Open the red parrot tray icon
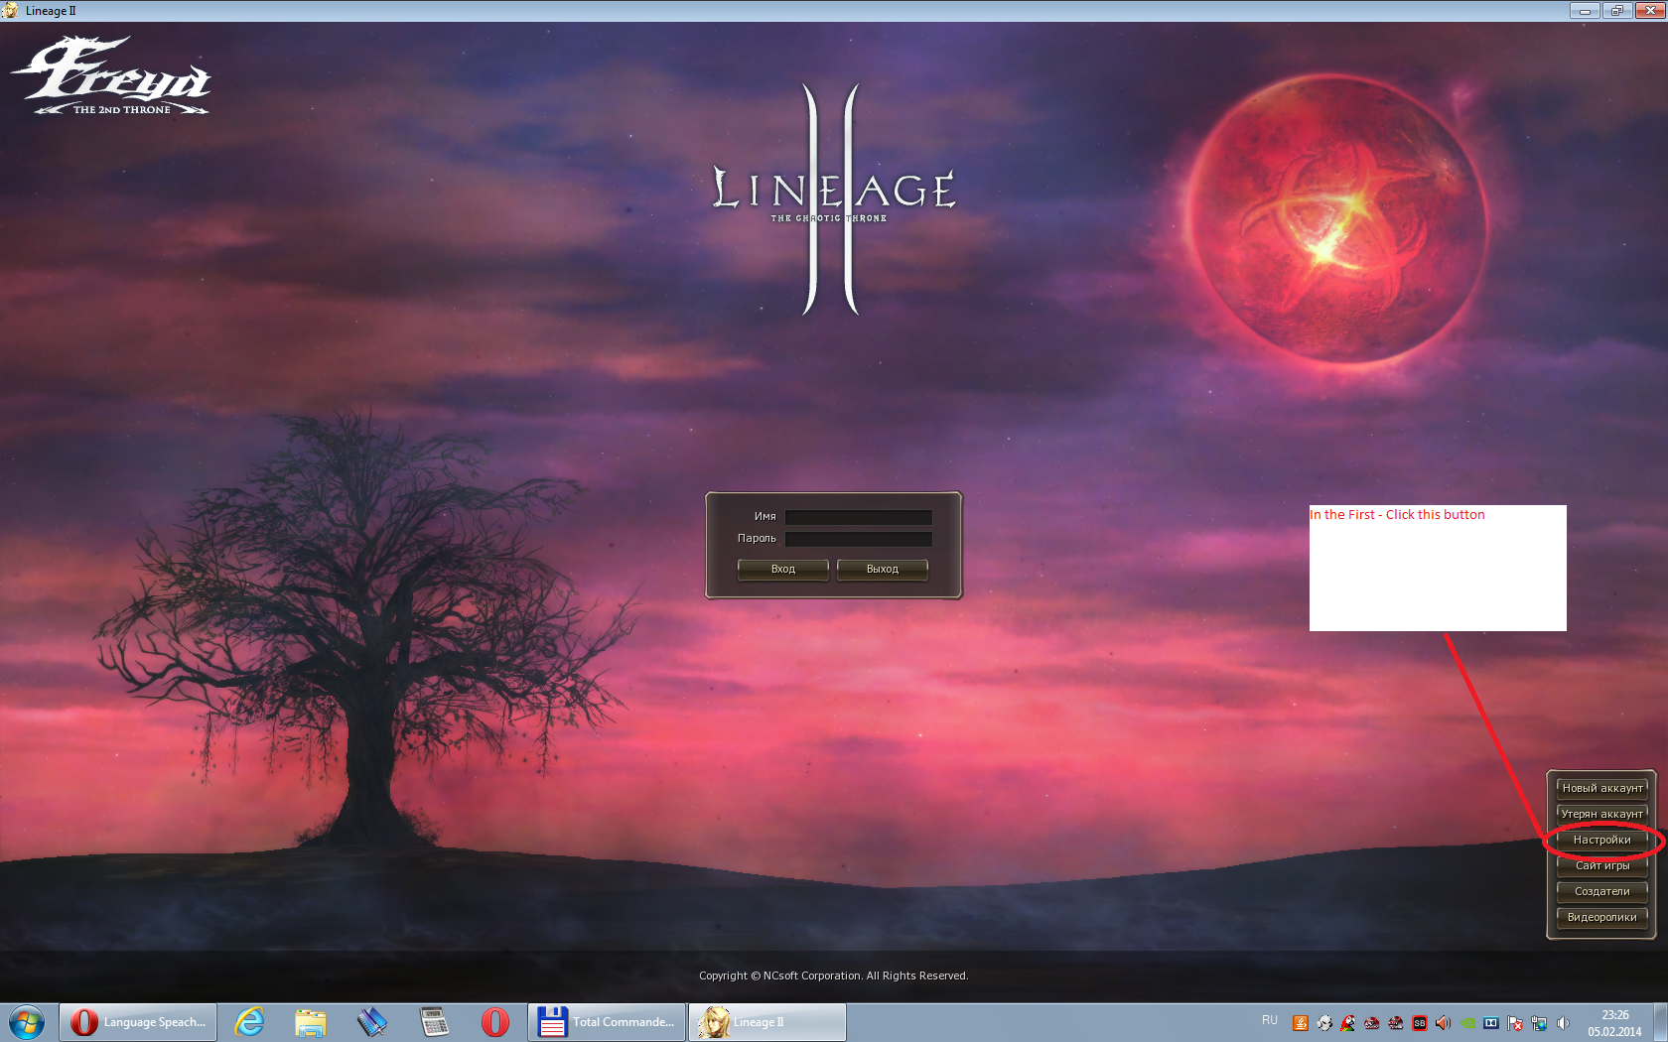 [x=1348, y=1023]
